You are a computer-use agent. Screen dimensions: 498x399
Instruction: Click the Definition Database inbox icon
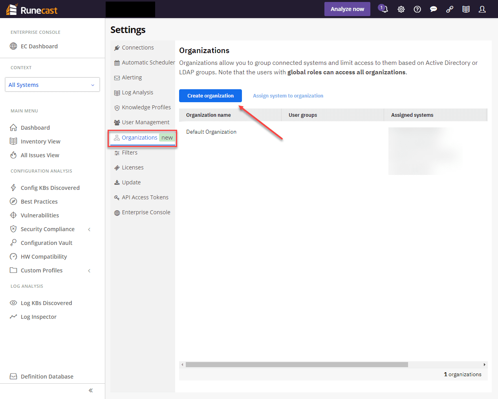pos(13,376)
